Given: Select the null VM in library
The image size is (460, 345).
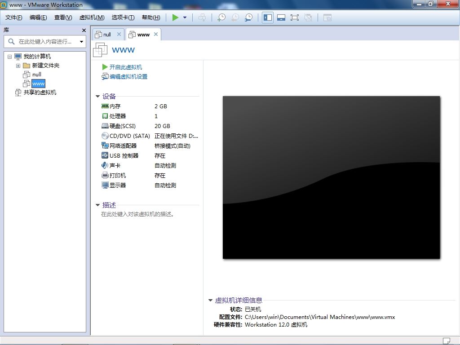Looking at the screenshot, I should (36, 75).
